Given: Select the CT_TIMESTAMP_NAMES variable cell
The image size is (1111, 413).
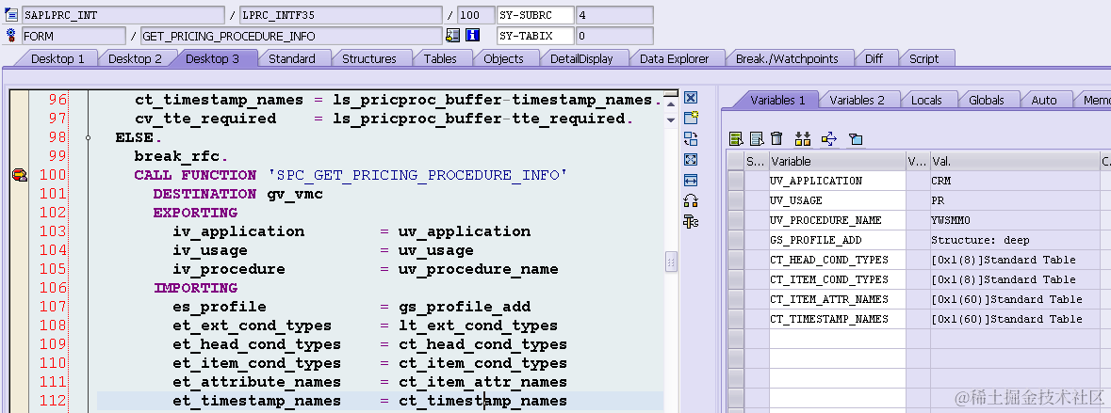Looking at the screenshot, I should coord(838,319).
